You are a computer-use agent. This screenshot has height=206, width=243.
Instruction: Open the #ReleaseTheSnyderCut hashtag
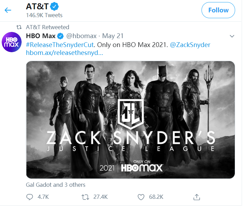[60, 45]
